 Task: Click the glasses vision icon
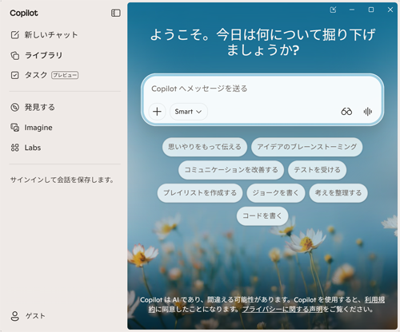[346, 112]
